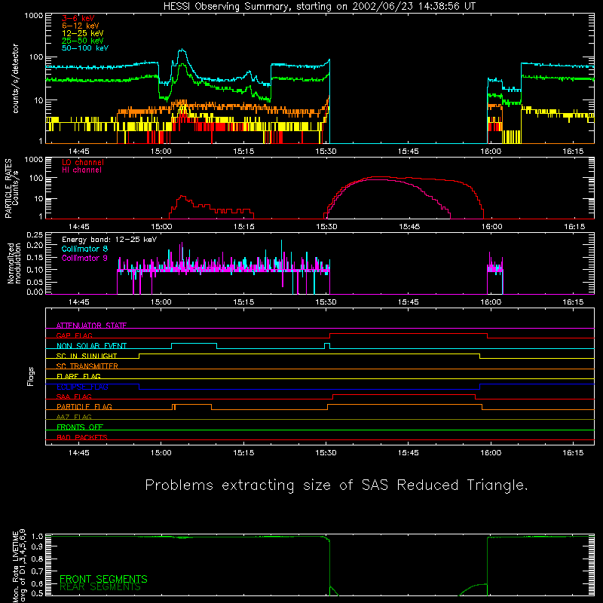This screenshot has width=603, height=603.
Task: Click the counts/s/detector axis label
Action: [x=15, y=78]
